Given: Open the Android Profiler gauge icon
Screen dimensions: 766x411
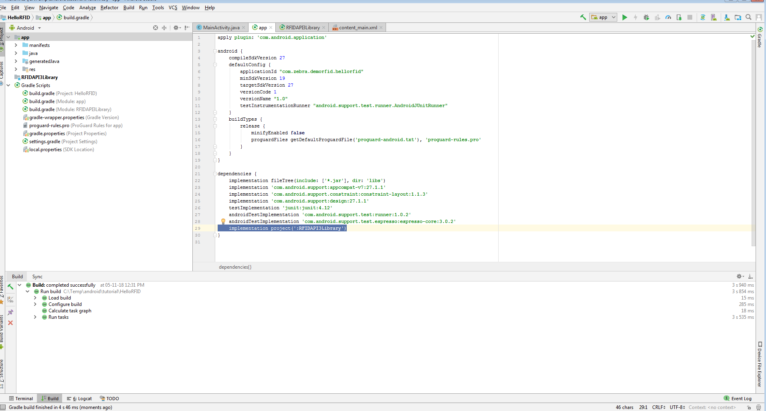Looking at the screenshot, I should coord(668,17).
